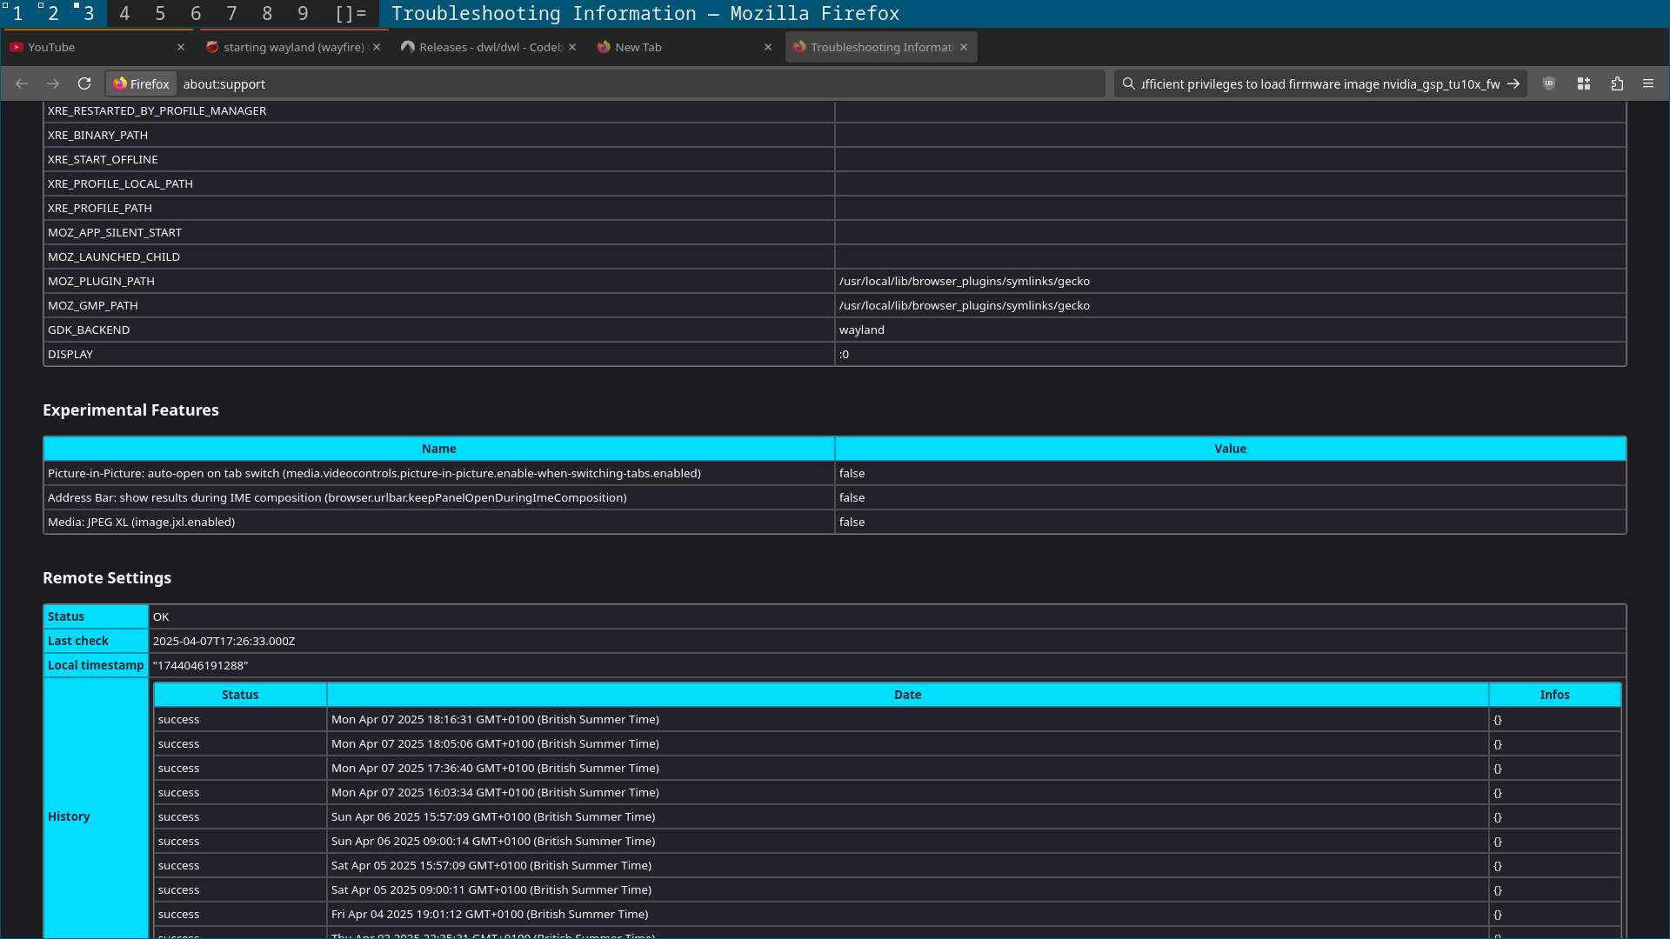Click the firmware image search field

pos(1318,83)
